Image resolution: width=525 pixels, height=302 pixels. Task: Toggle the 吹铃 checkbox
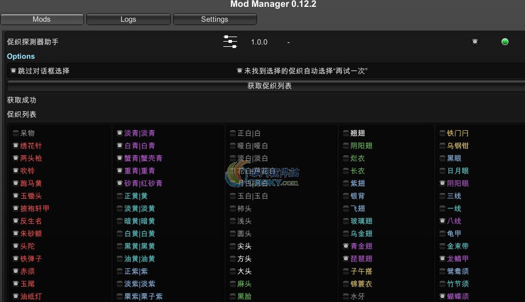point(15,171)
